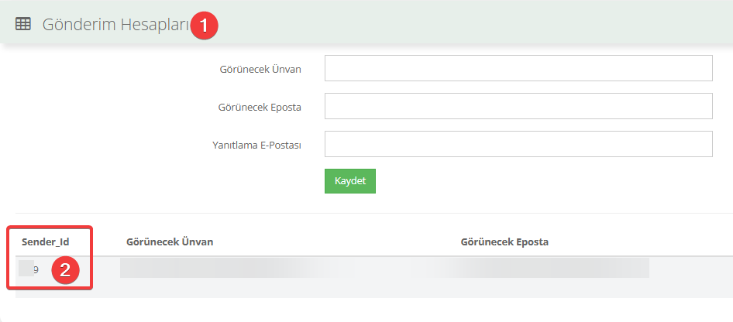The width and height of the screenshot is (733, 322).
Task: Focus the Yanıtlama E-Postası text input
Action: [x=518, y=144]
